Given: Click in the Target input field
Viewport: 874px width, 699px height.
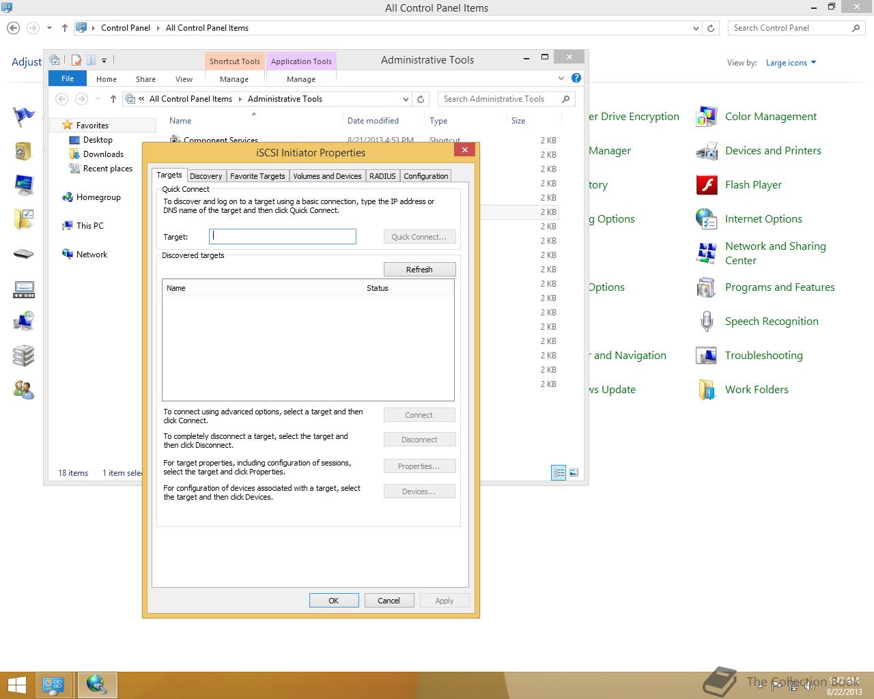Looking at the screenshot, I should tap(283, 236).
